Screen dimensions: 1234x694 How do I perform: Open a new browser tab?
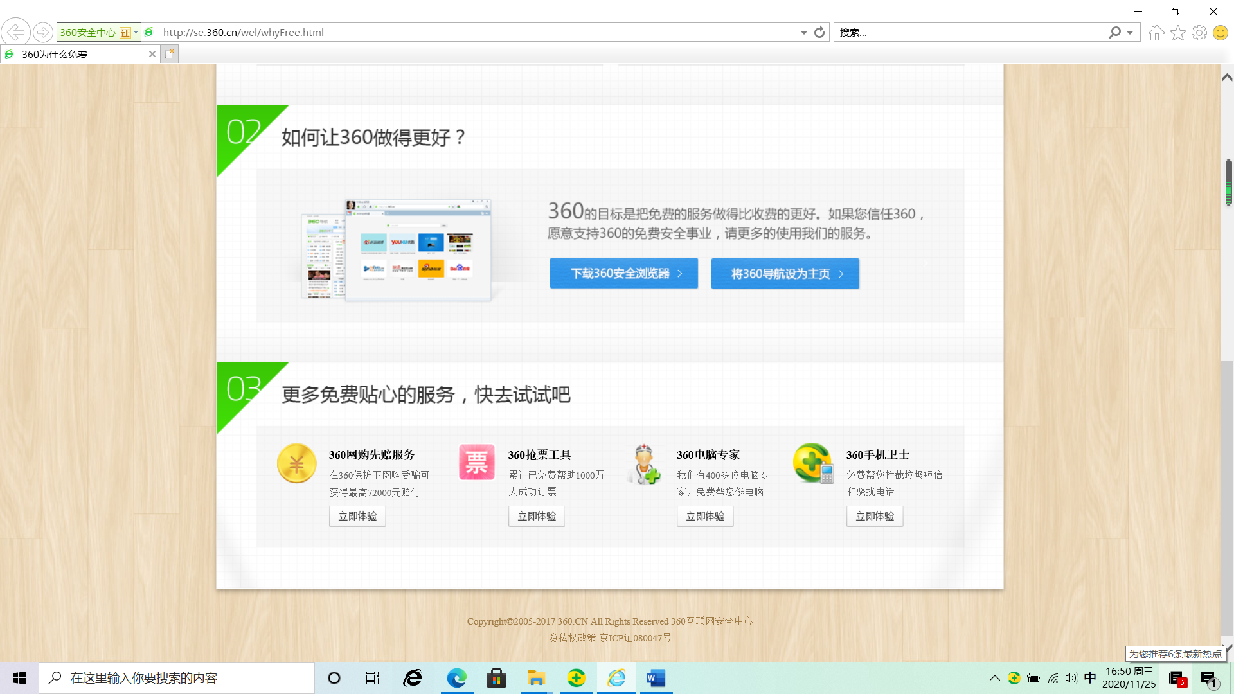tap(170, 54)
